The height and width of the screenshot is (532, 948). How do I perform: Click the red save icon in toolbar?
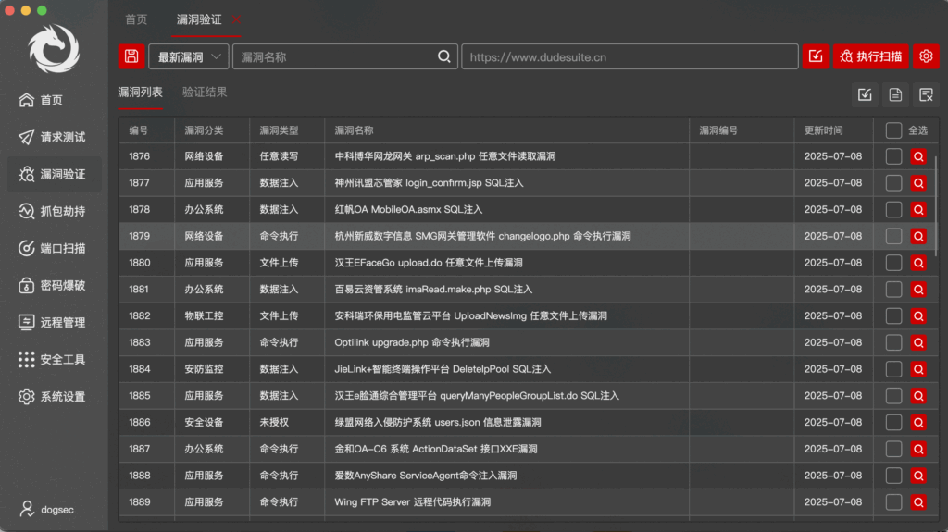pos(131,56)
